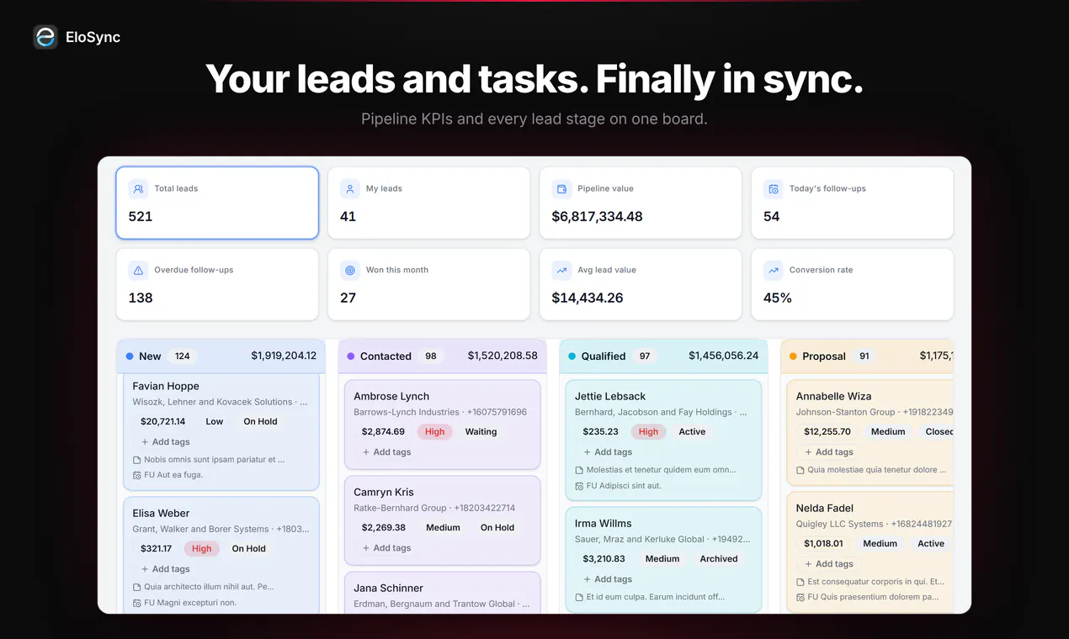Click the $20,721.14 value on Favian Hoppe

pos(163,422)
